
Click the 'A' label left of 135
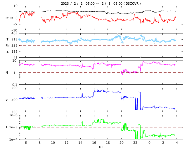(8, 52)
